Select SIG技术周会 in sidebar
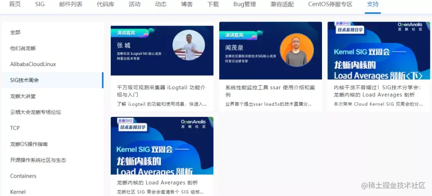Screen dimensions: 432x196 point(52,80)
